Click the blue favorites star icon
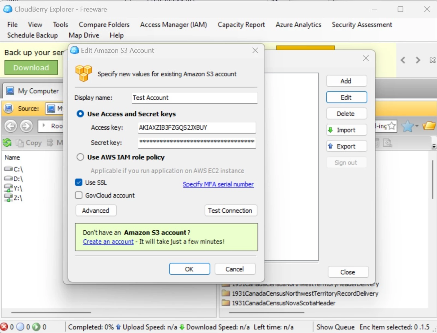The image size is (437, 333). (x=408, y=126)
